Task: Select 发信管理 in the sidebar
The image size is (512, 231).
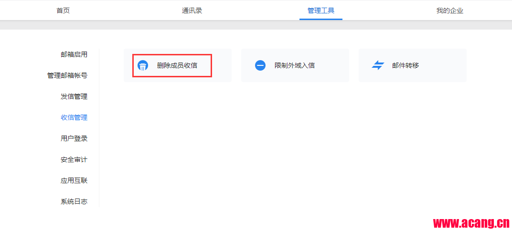Action: (74, 96)
